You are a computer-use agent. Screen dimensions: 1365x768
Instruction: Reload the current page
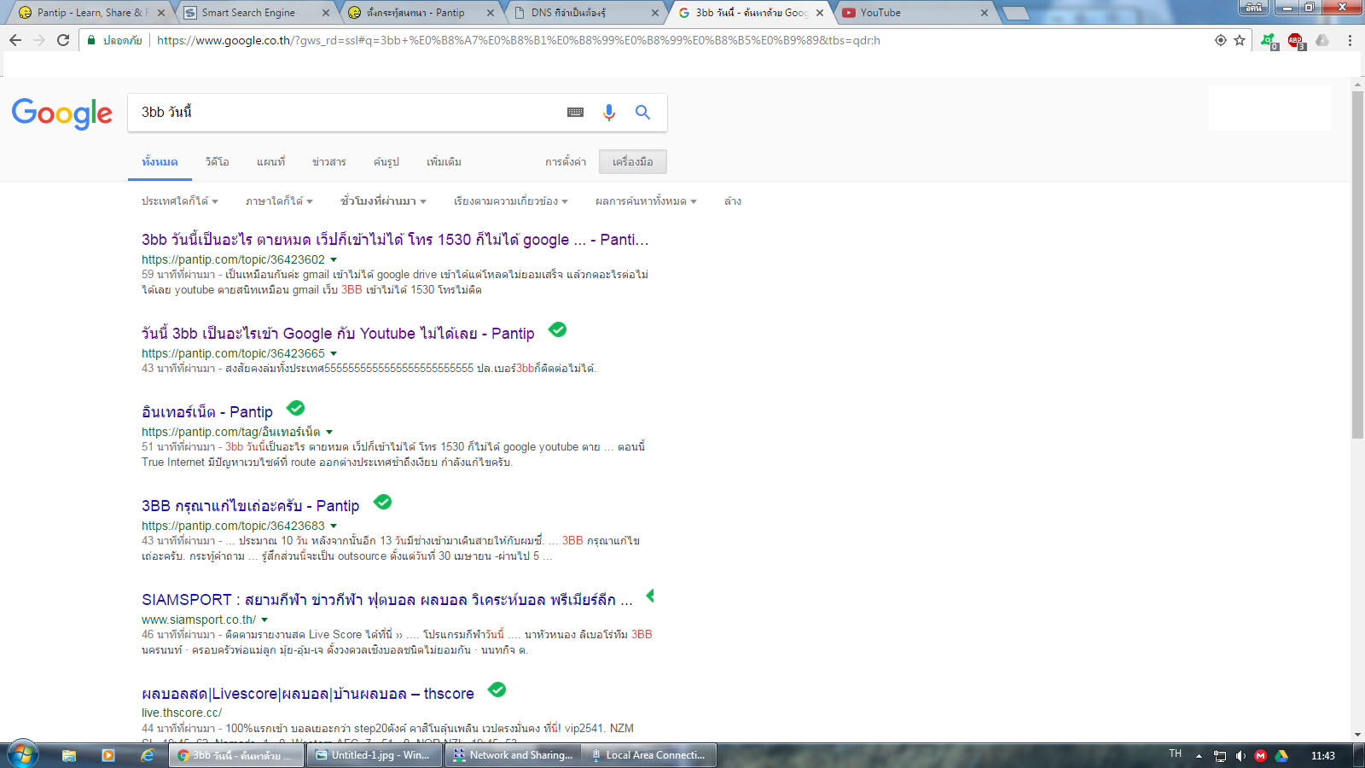point(63,40)
